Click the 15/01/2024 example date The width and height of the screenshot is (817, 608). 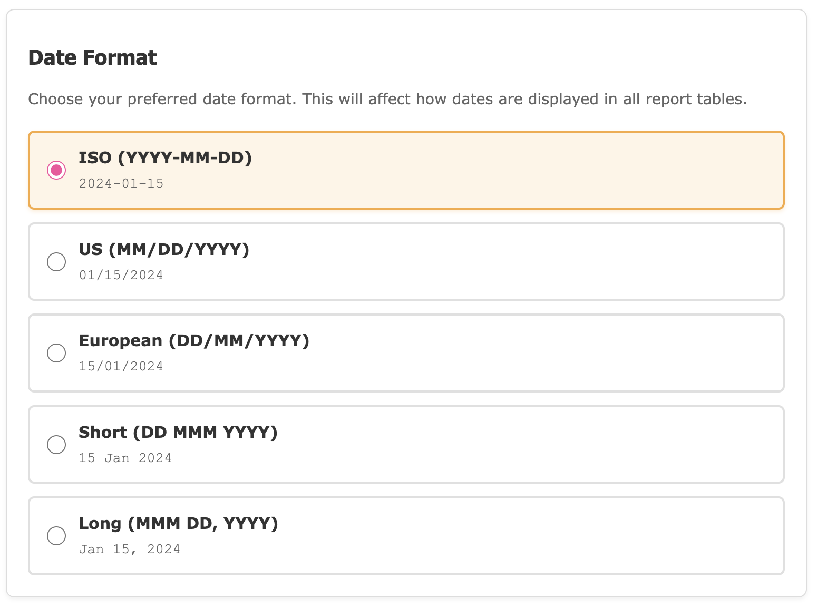(121, 366)
